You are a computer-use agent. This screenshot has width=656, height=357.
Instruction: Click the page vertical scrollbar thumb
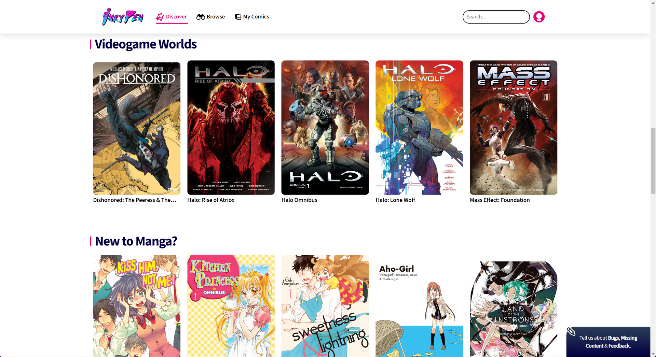[x=653, y=161]
